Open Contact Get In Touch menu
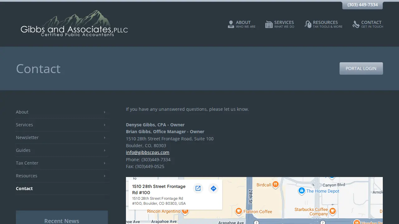Viewport: 399px width, 224px height. [x=368, y=24]
